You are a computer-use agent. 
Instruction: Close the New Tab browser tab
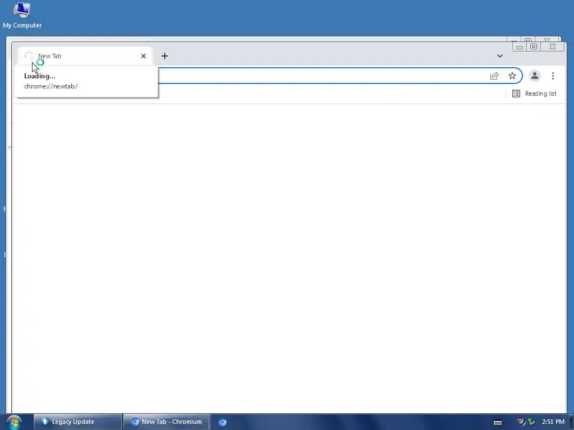click(143, 56)
